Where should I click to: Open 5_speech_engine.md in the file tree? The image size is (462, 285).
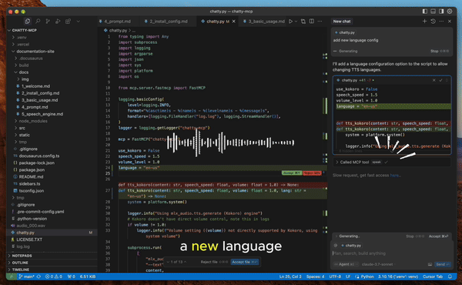[52, 114]
